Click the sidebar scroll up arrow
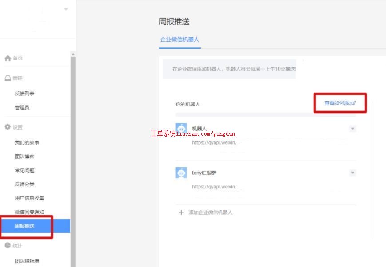 coord(73,54)
